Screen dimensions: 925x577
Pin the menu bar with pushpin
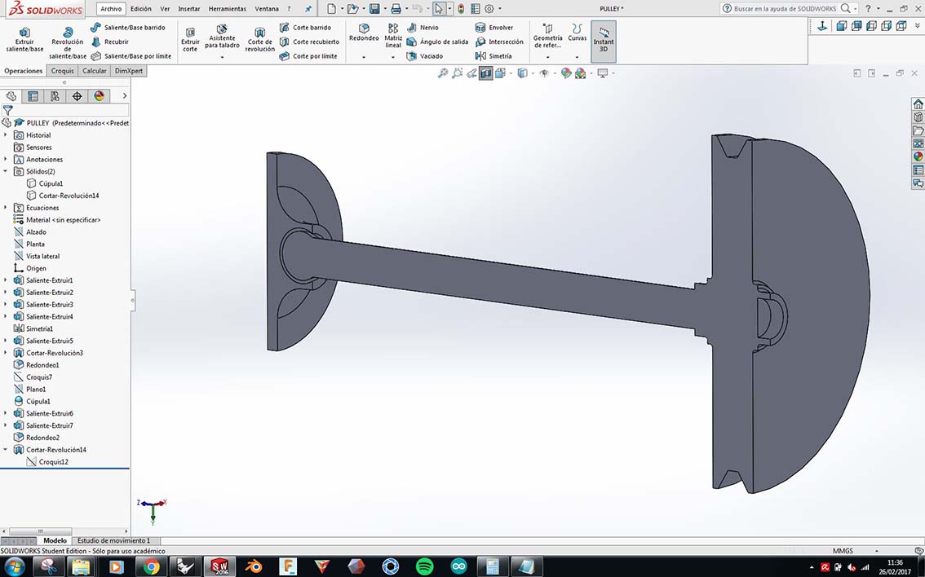pos(308,9)
